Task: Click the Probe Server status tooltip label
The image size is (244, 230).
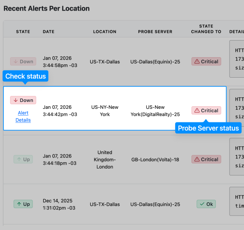Action: tap(208, 128)
